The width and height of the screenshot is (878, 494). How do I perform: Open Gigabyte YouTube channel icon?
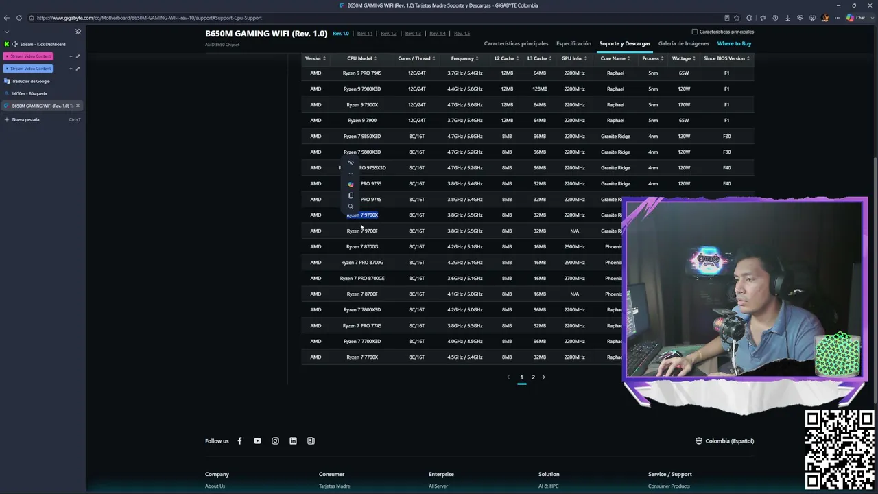pos(257,441)
